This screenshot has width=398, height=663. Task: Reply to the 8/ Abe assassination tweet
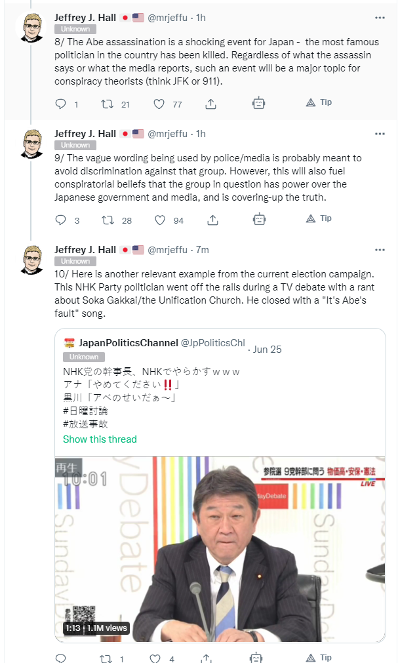(x=61, y=104)
